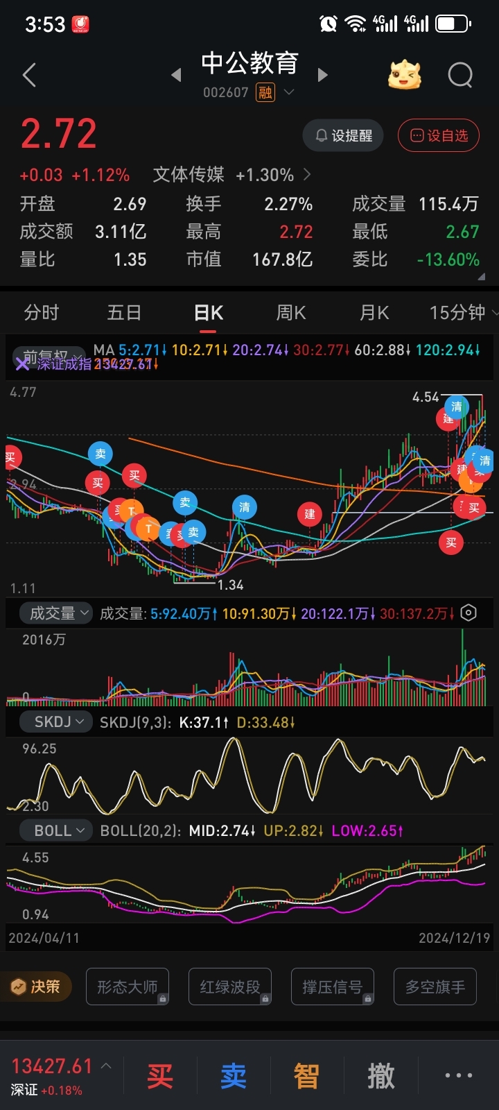The width and height of the screenshot is (499, 1110).
Task: Tap the current price 2.72
Action: tap(59, 134)
